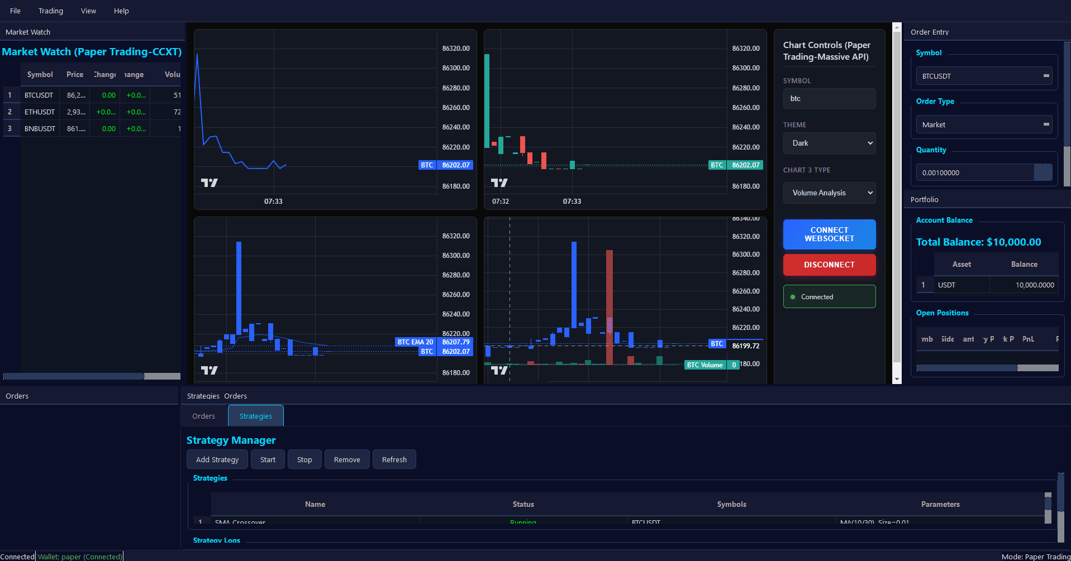1071x561 pixels.
Task: Click Add Strategy in Strategy Manager
Action: coord(217,459)
